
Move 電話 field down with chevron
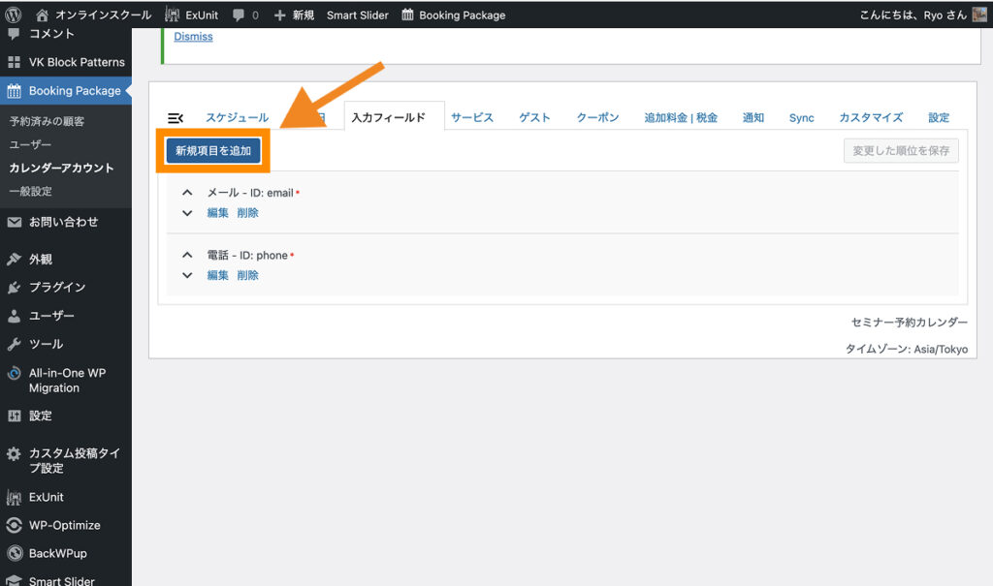click(187, 275)
